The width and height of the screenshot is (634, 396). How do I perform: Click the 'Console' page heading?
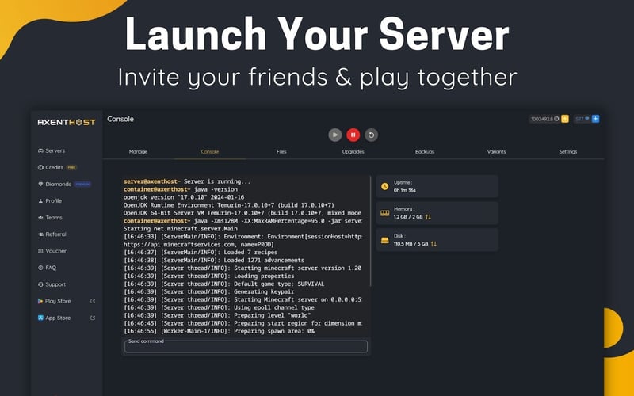pos(120,119)
